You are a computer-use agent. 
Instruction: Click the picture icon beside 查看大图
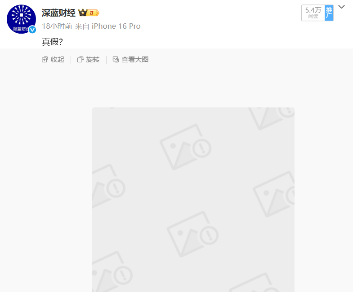(116, 60)
